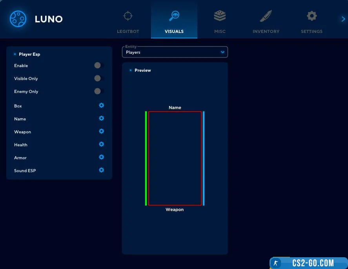Switch to the Misc tab
348x269 pixels.
220,22
